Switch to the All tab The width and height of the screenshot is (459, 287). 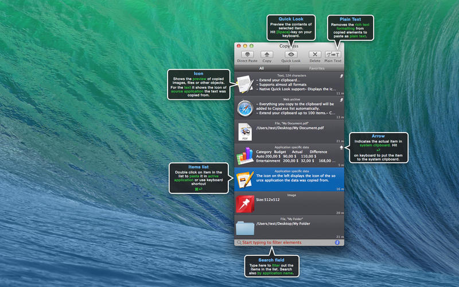(x=262, y=68)
